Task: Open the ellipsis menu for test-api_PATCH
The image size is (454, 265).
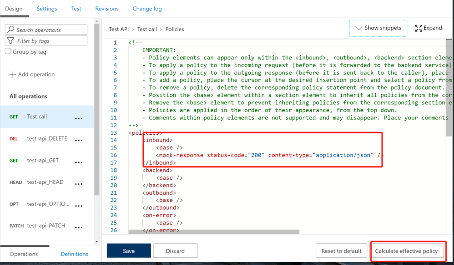Action: coord(79,227)
